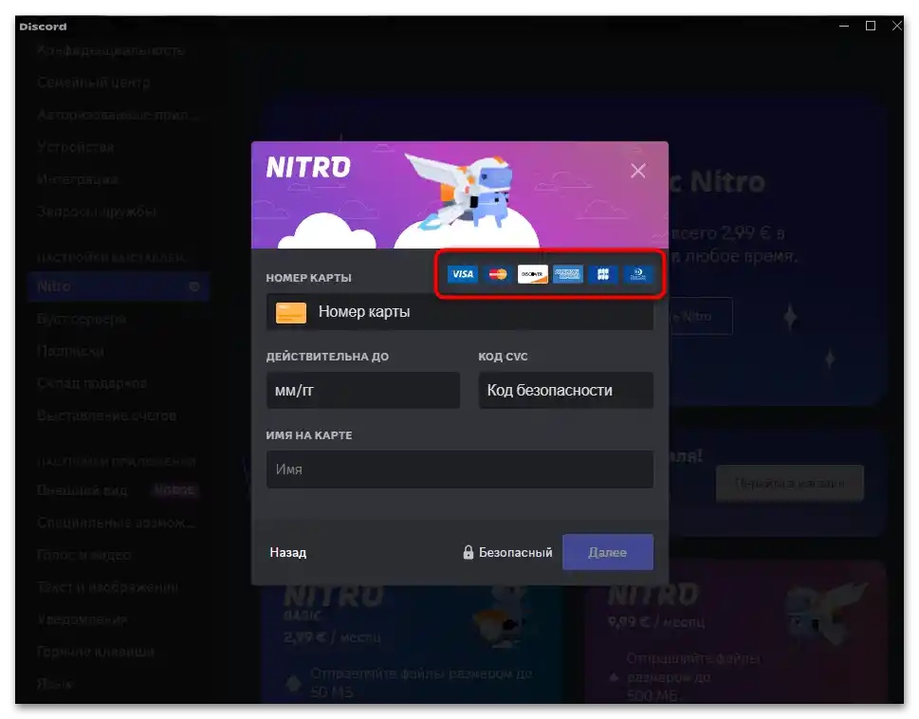
Task: Open Уведомления settings
Action: [x=82, y=619]
